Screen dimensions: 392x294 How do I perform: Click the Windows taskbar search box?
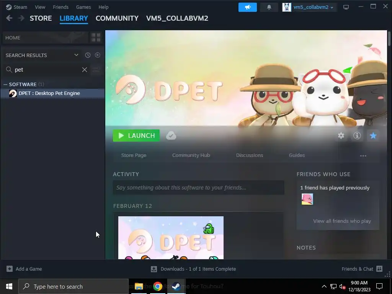tap(73, 286)
